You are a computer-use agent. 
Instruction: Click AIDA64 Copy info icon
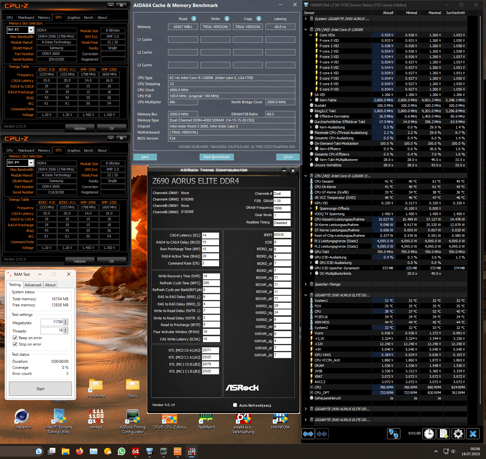259,18
